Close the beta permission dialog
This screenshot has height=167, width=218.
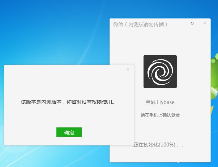point(128,69)
